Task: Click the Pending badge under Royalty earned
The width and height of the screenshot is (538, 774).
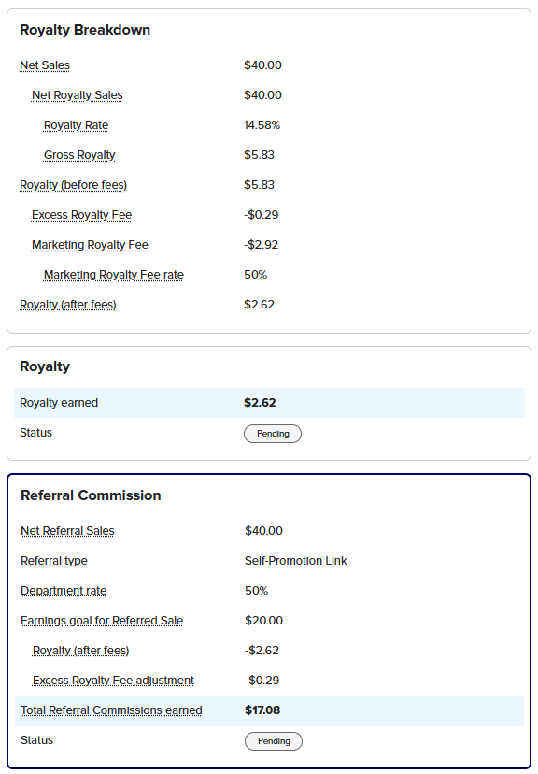Action: [x=272, y=434]
